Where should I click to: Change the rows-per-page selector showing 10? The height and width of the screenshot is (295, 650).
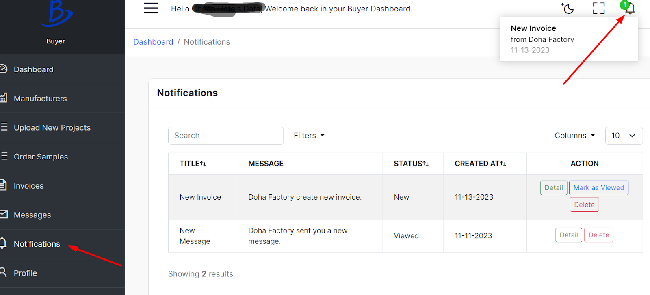[624, 136]
